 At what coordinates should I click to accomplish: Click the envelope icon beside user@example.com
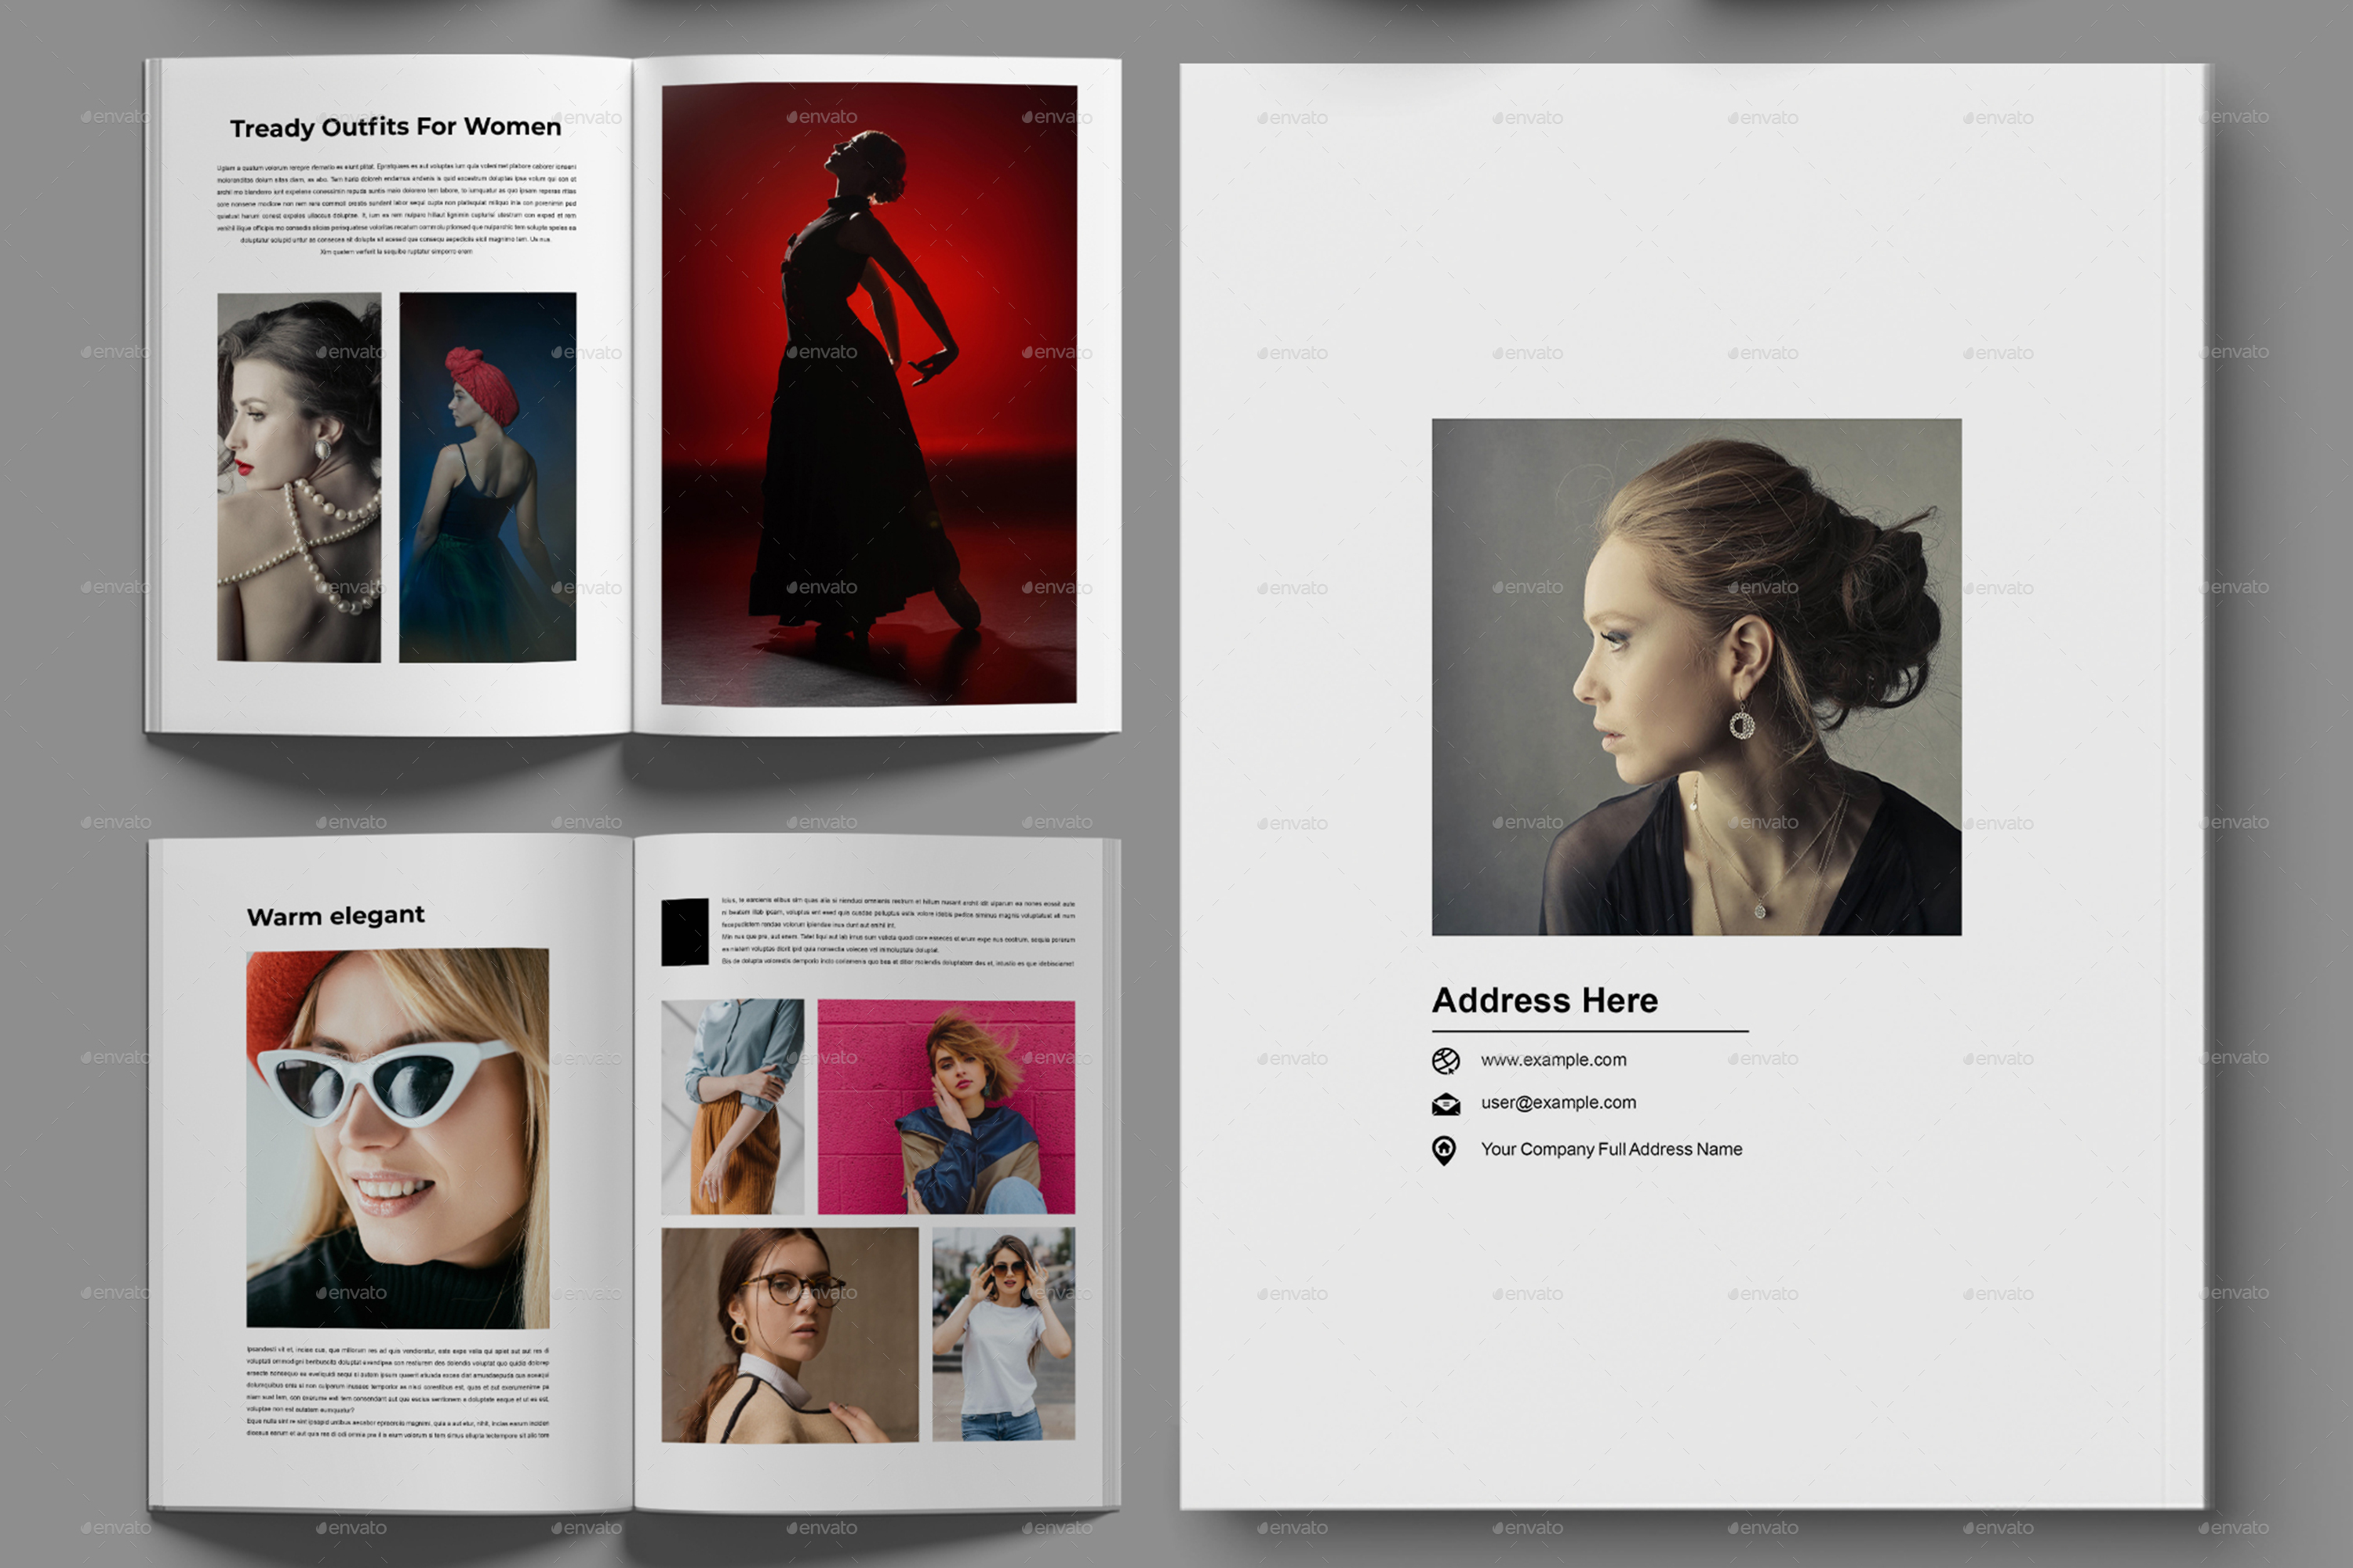pyautogui.click(x=1446, y=1102)
